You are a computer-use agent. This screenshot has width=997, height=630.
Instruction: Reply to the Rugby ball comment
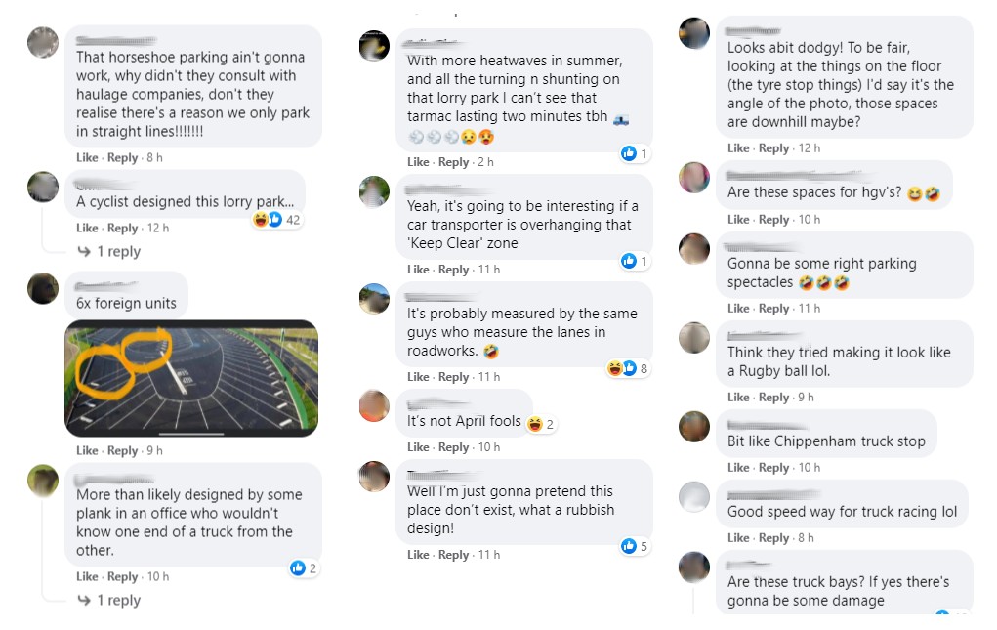tap(773, 398)
